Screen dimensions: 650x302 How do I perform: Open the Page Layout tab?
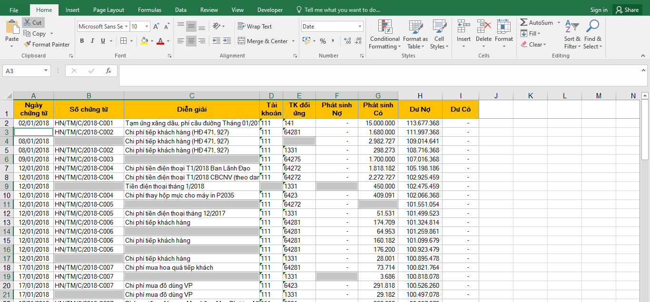[108, 10]
